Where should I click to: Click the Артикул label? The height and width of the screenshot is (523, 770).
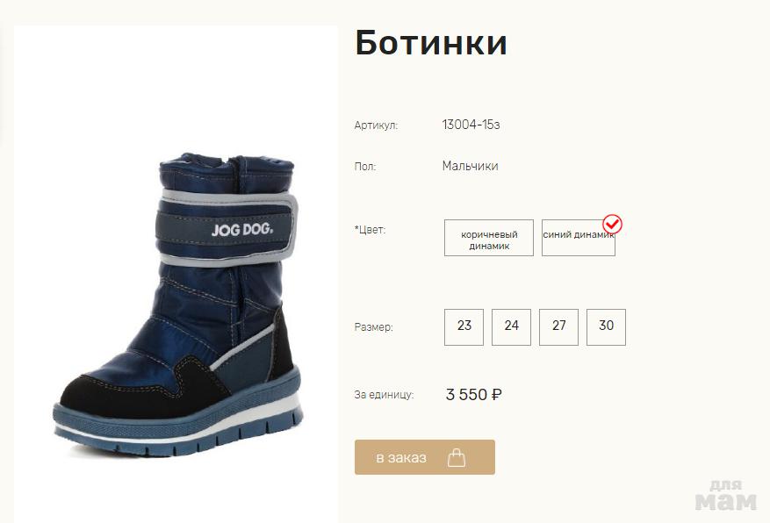point(376,125)
